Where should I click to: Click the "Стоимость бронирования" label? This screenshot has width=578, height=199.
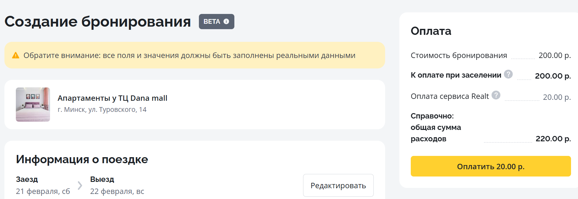[x=459, y=55]
